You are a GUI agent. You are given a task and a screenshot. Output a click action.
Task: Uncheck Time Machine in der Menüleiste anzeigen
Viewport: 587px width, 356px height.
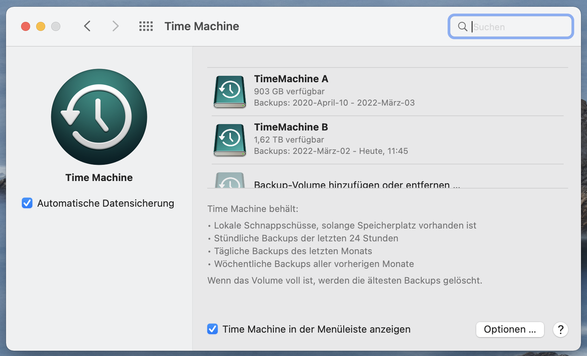212,329
